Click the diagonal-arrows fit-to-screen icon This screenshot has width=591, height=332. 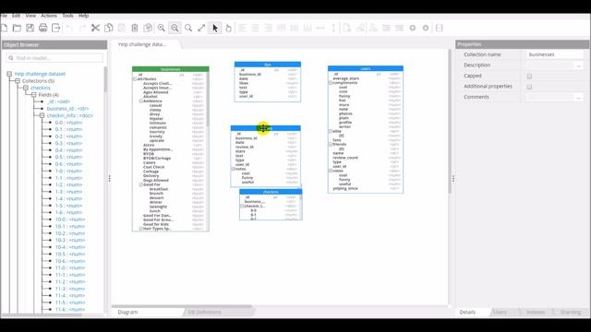point(201,28)
